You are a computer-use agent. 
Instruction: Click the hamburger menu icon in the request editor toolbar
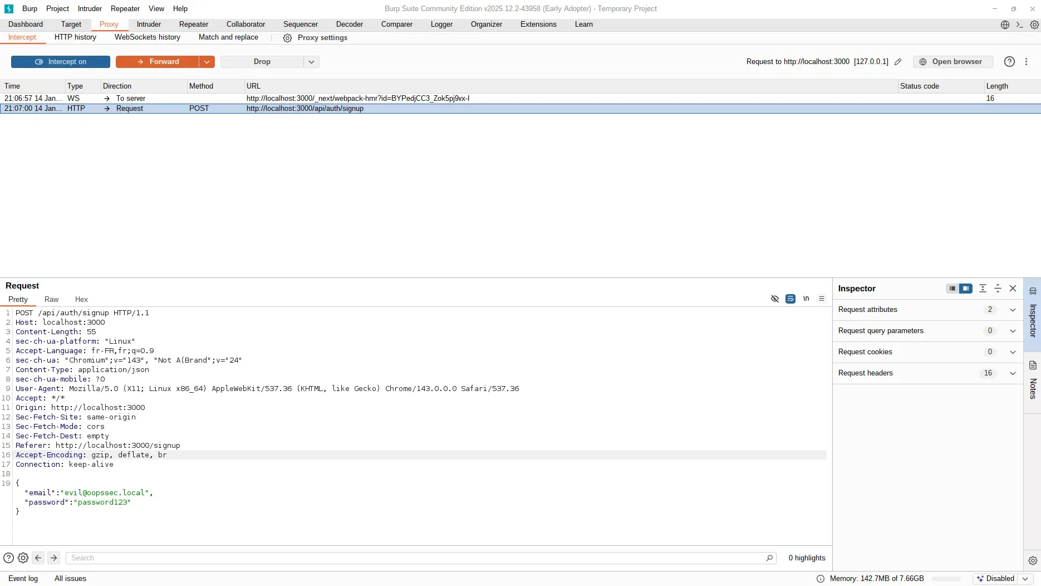822,299
